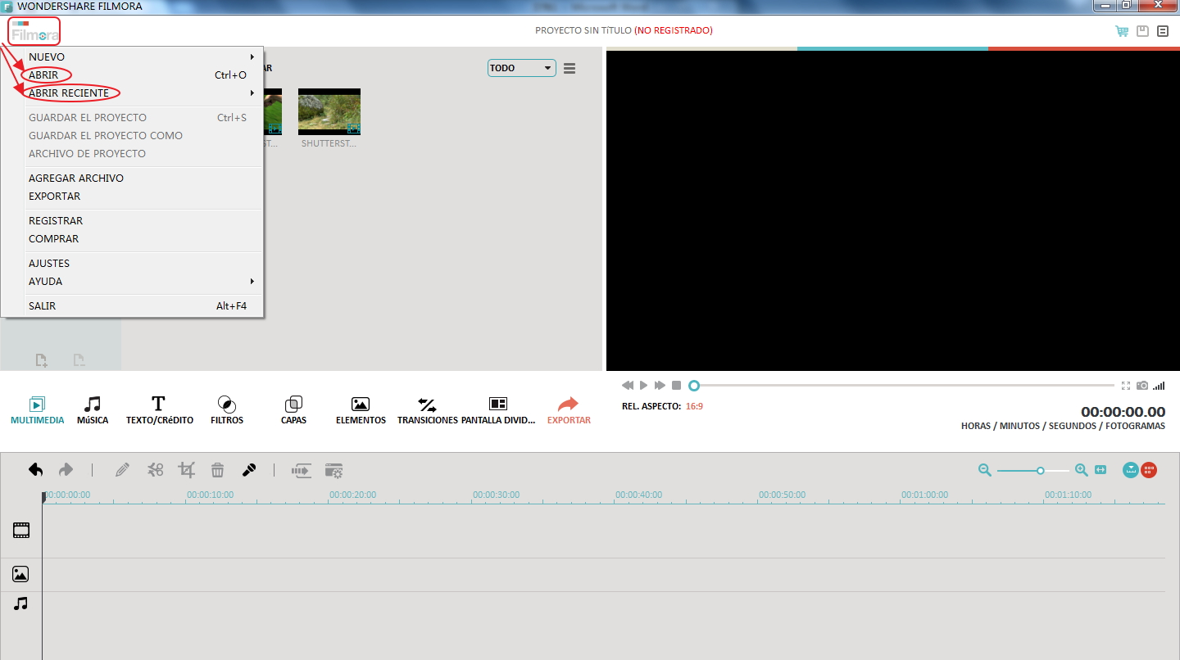Open the ELEMENTOS tab

[x=361, y=410]
